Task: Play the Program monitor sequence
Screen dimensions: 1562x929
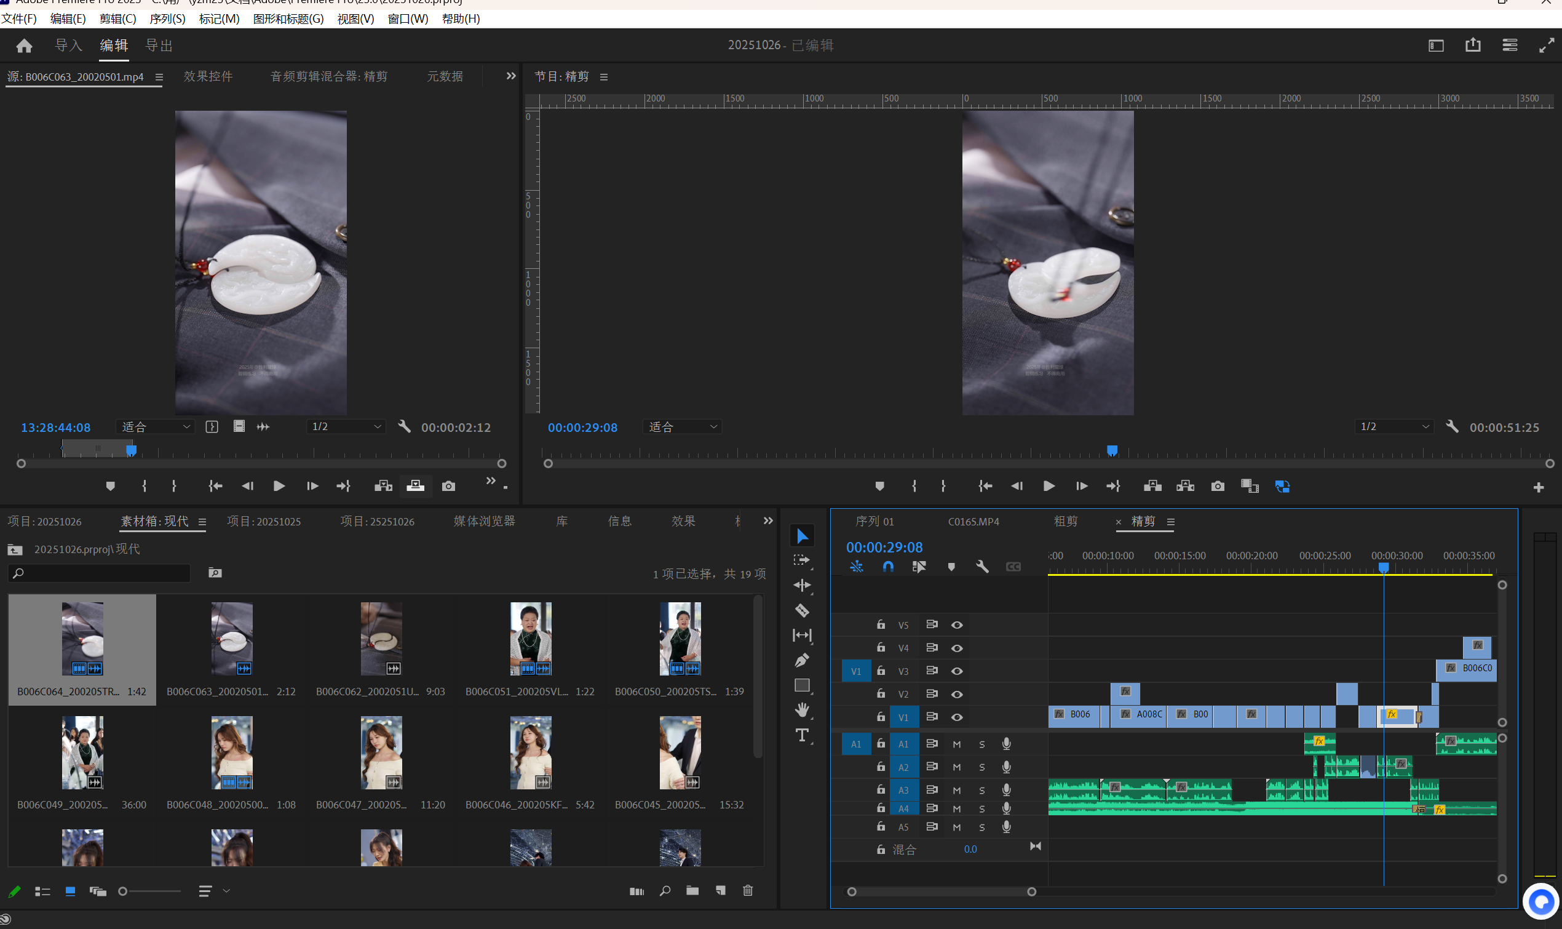Action: (1049, 487)
